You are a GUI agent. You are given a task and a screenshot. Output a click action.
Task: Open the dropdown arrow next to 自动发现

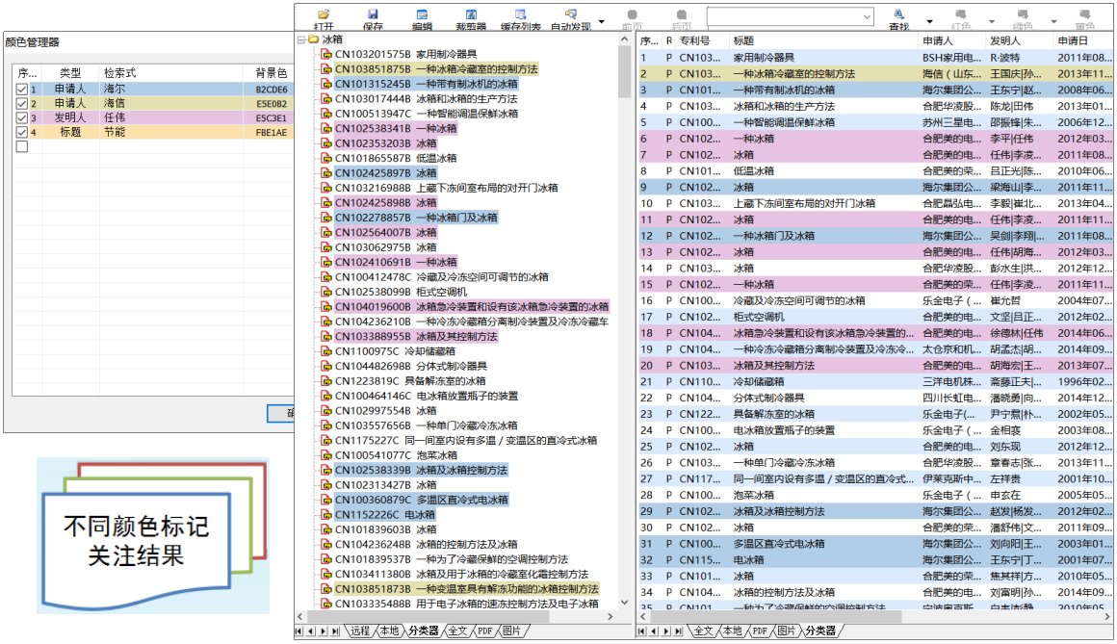602,21
